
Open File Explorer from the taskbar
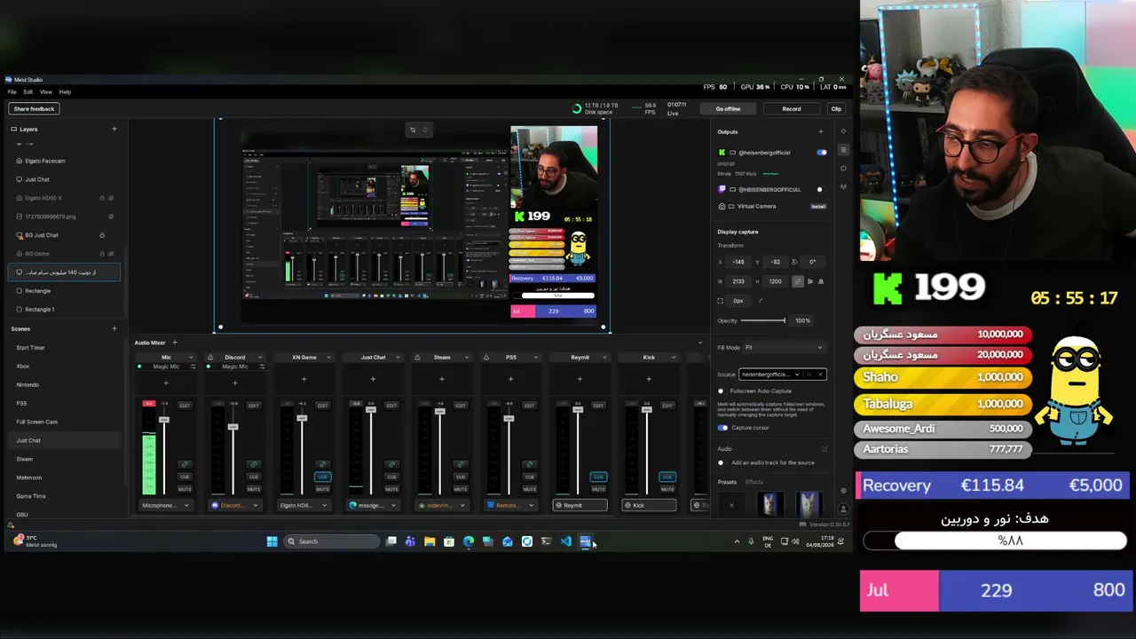429,541
